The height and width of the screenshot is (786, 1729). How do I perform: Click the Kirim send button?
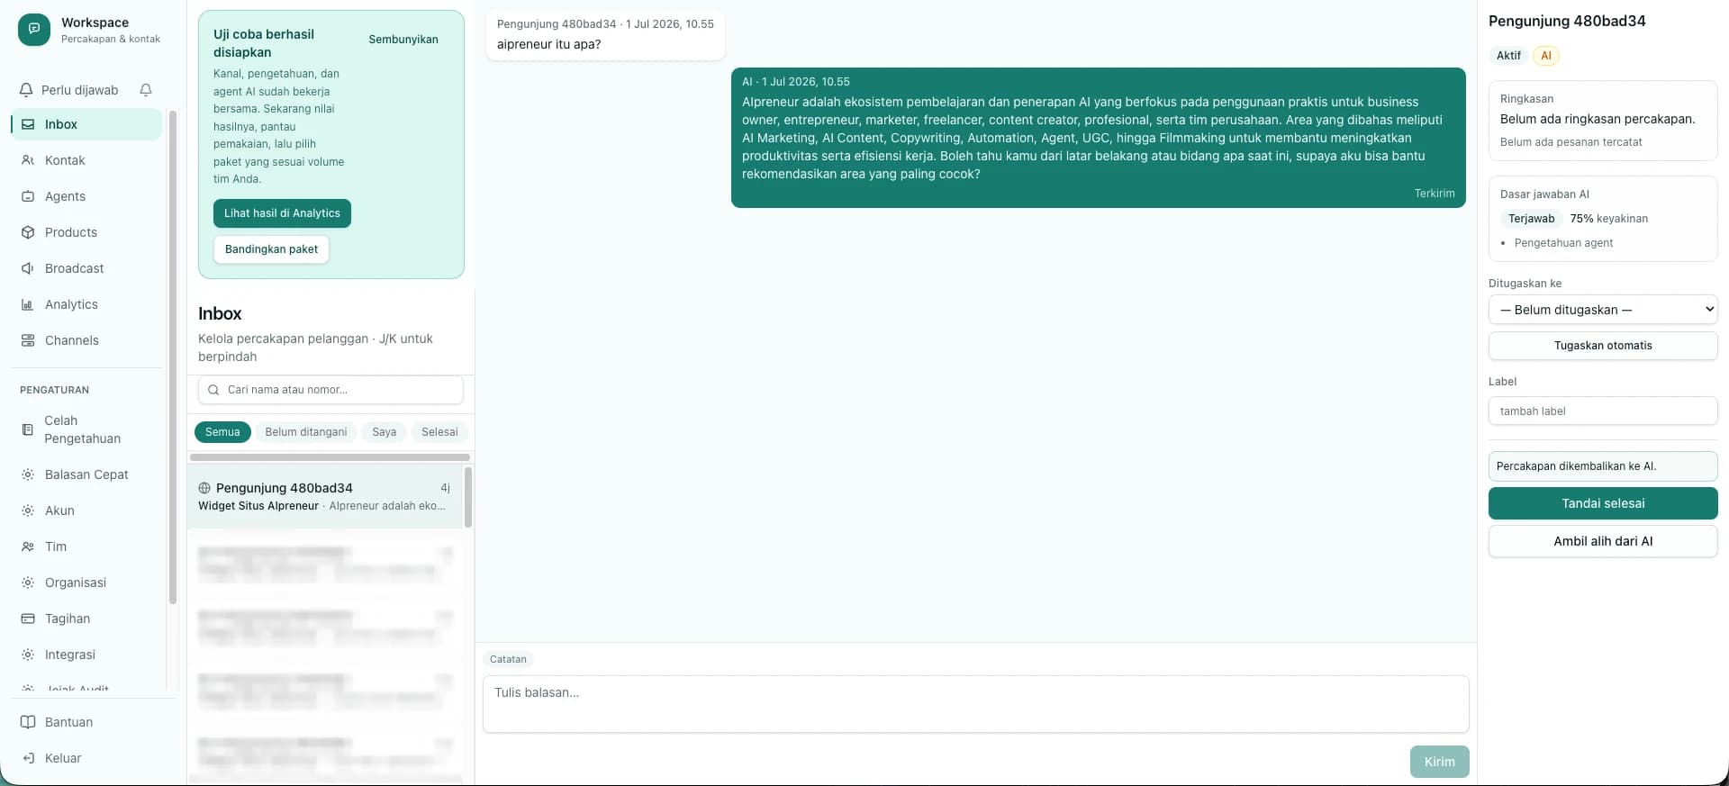coord(1439,762)
